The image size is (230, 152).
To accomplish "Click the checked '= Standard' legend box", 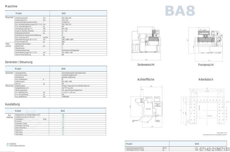I will click(8, 144).
